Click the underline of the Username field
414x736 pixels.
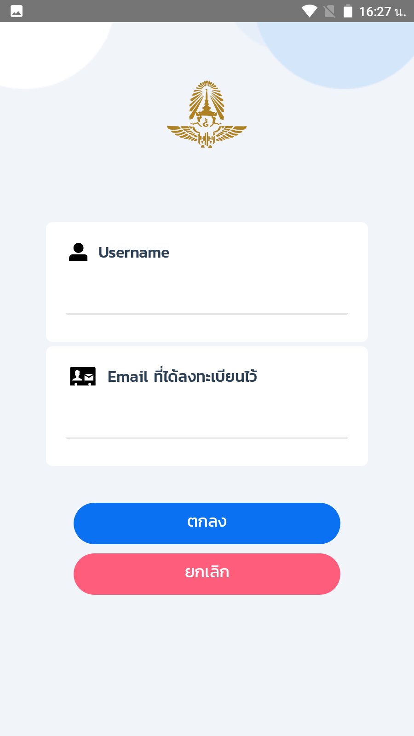(x=207, y=314)
